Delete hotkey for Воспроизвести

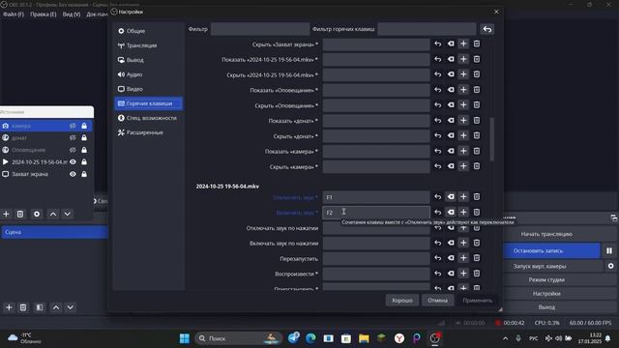coord(477,274)
